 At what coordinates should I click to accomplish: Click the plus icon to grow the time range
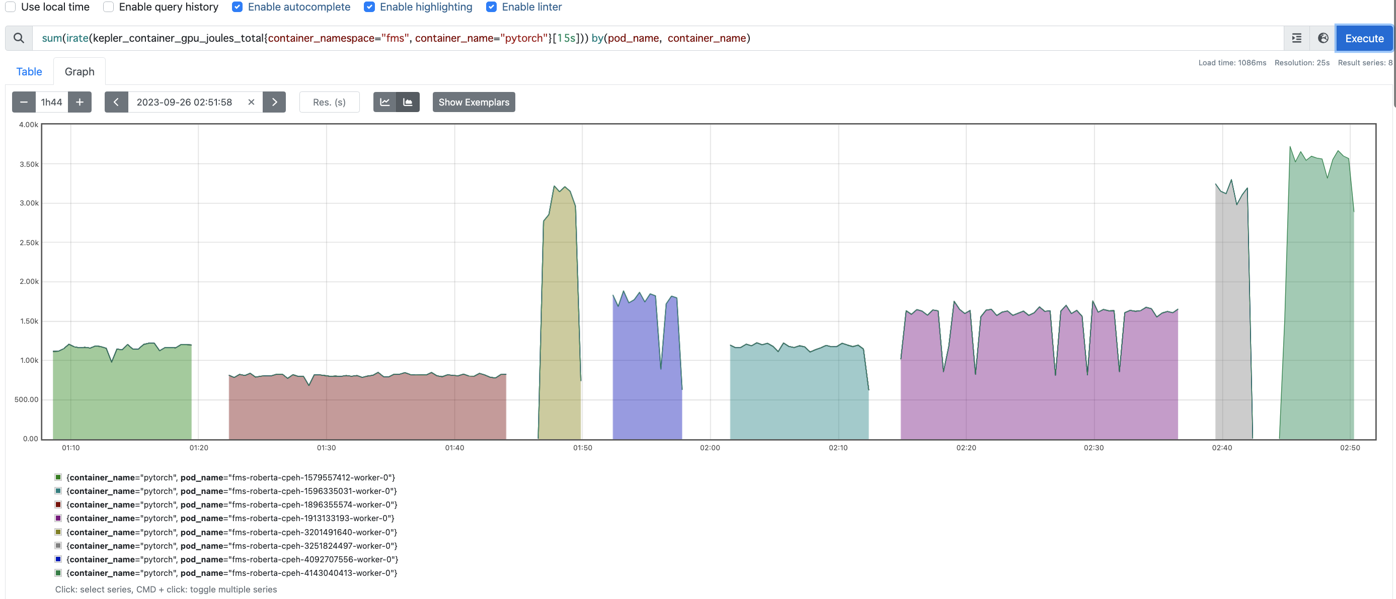(x=79, y=102)
